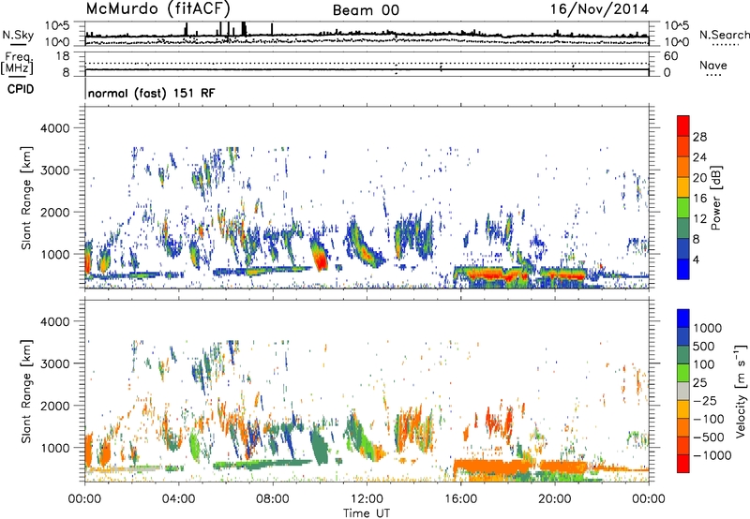This screenshot has height=519, width=750.
Task: Click the Nave legend label
Action: (x=713, y=66)
